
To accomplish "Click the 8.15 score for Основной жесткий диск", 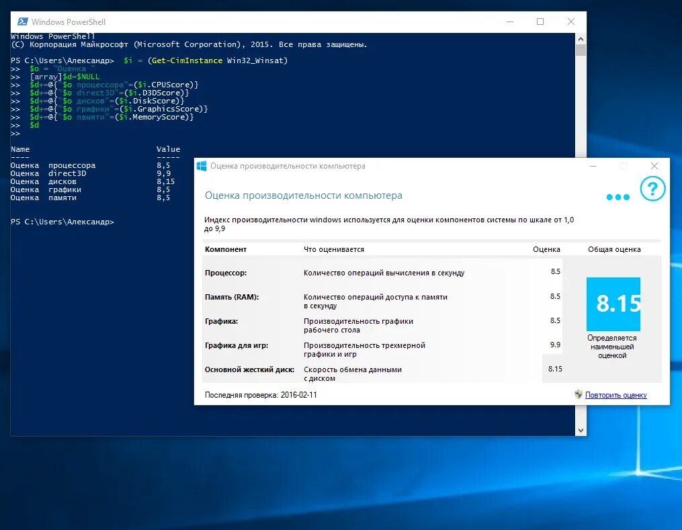I will [555, 369].
